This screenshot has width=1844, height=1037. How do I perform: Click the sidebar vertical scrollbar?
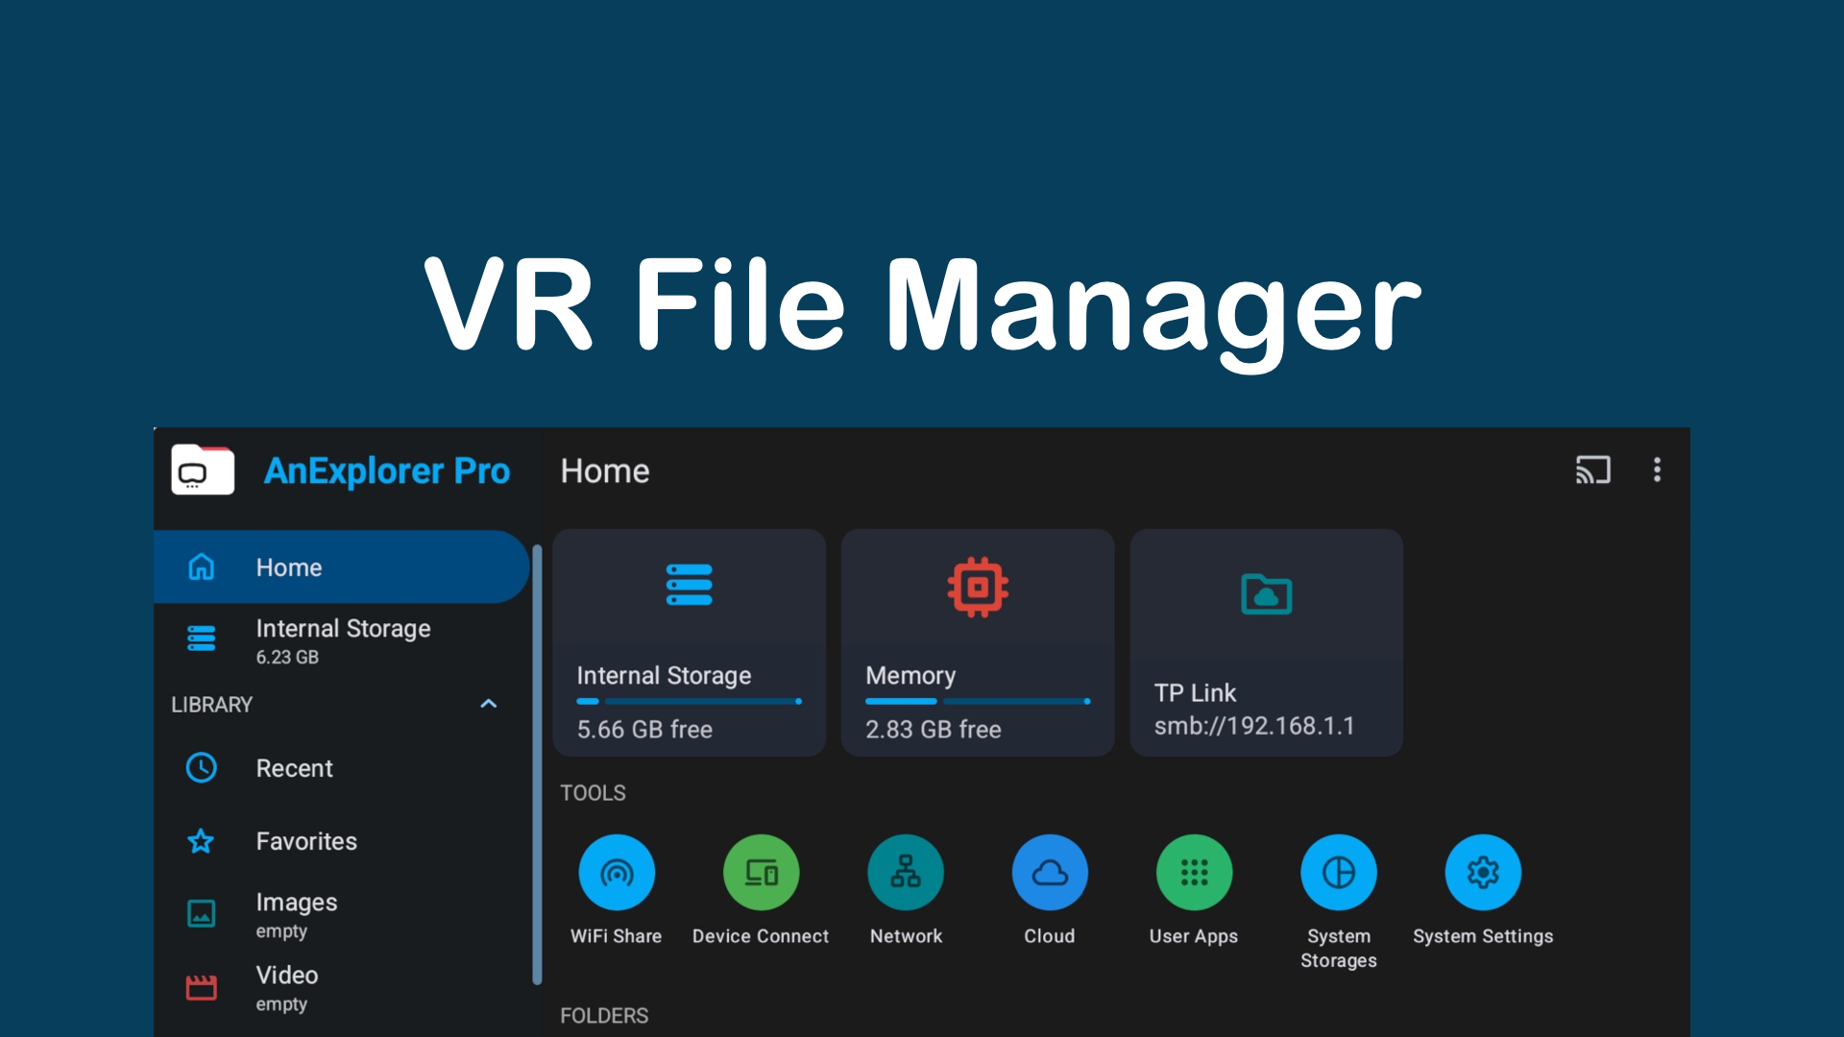click(537, 763)
